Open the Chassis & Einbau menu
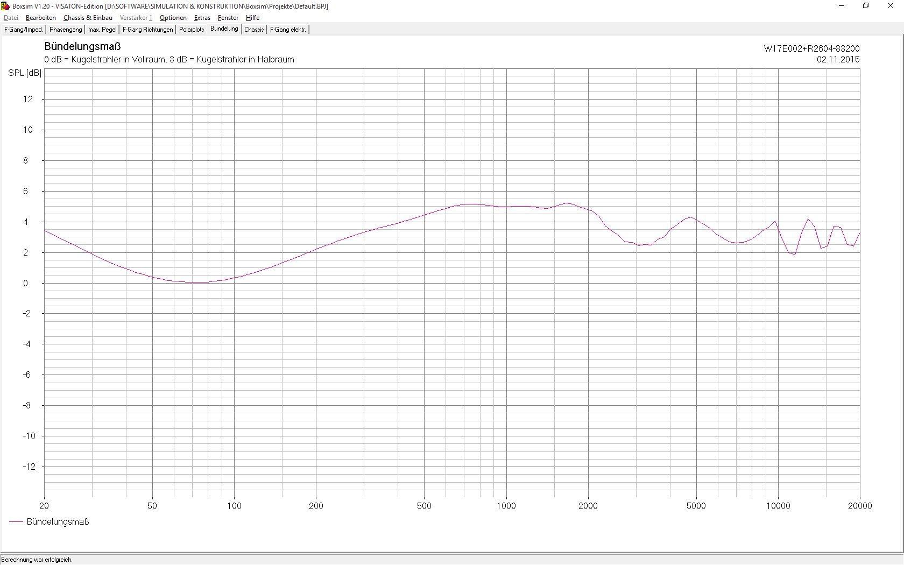This screenshot has height=565, width=904. click(x=88, y=18)
